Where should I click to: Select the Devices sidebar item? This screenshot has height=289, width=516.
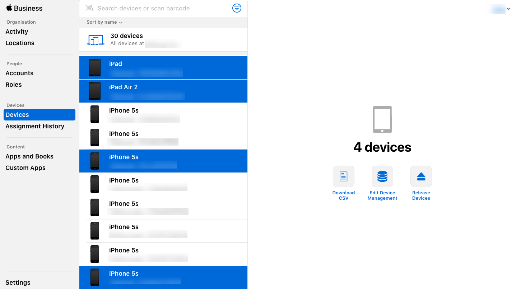pos(39,115)
